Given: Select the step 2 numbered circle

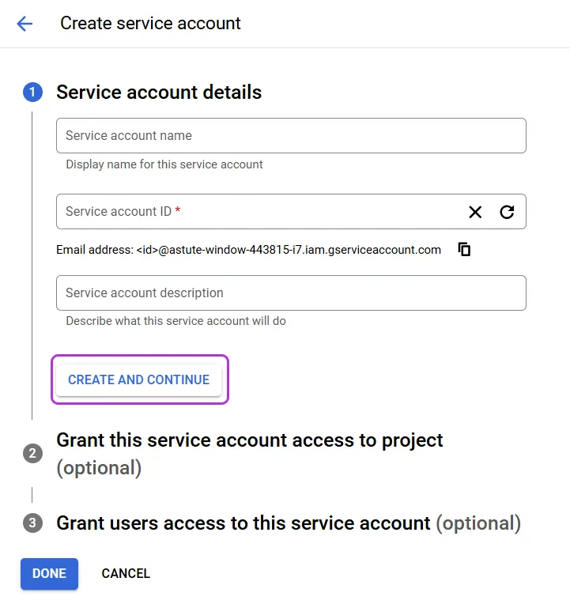Looking at the screenshot, I should coord(32,453).
